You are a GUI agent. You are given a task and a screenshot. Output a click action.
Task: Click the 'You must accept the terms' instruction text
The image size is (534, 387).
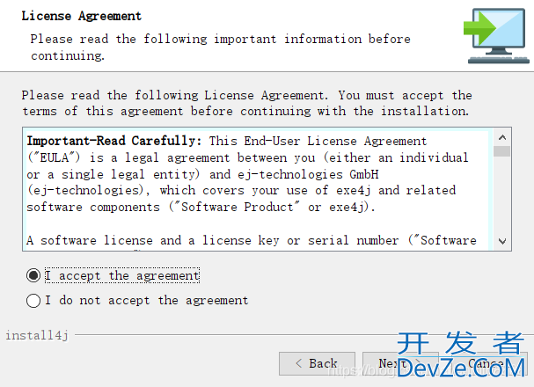(x=247, y=103)
